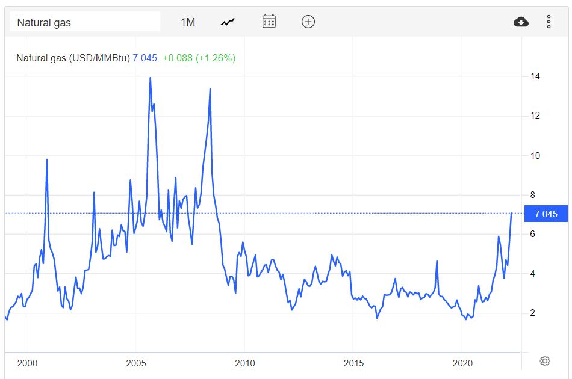Click the 2000 x-axis label
Viewport: 572px width, 379px height.
click(x=27, y=363)
